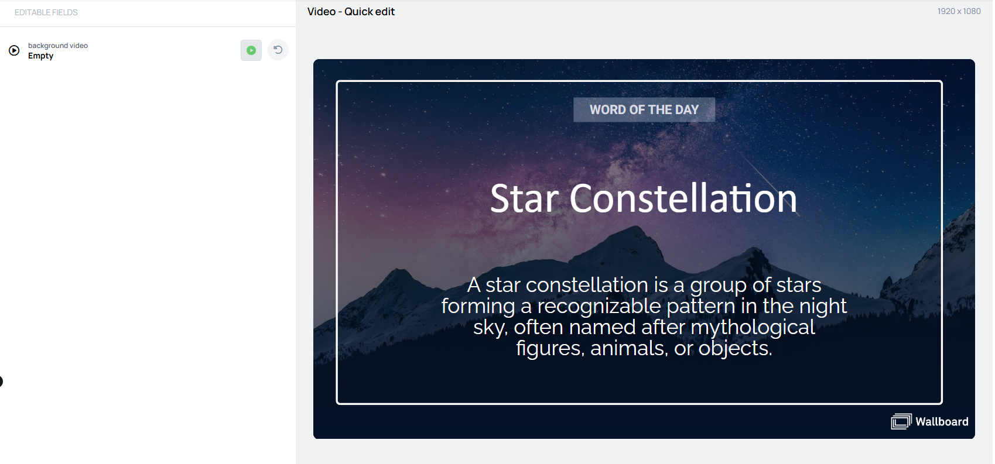Click 'figures, animals, or objects.' text line
The height and width of the screenshot is (464, 995).
pyautogui.click(x=644, y=349)
